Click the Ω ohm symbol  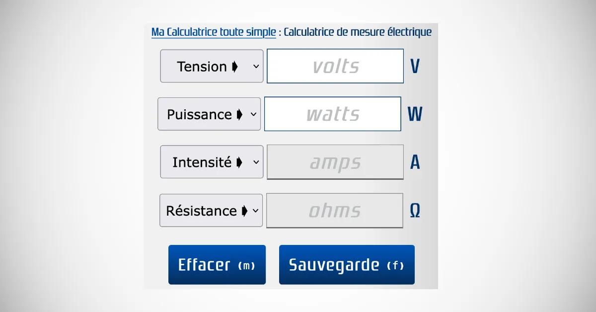point(415,211)
